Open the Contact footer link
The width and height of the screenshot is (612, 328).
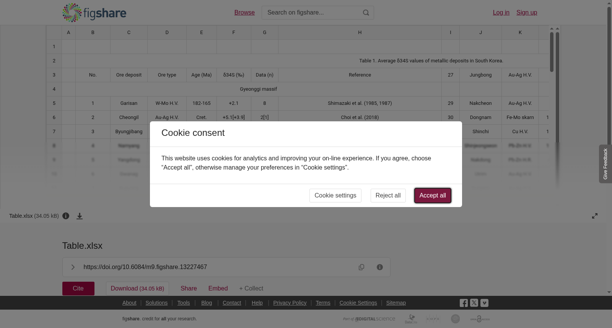pyautogui.click(x=232, y=303)
